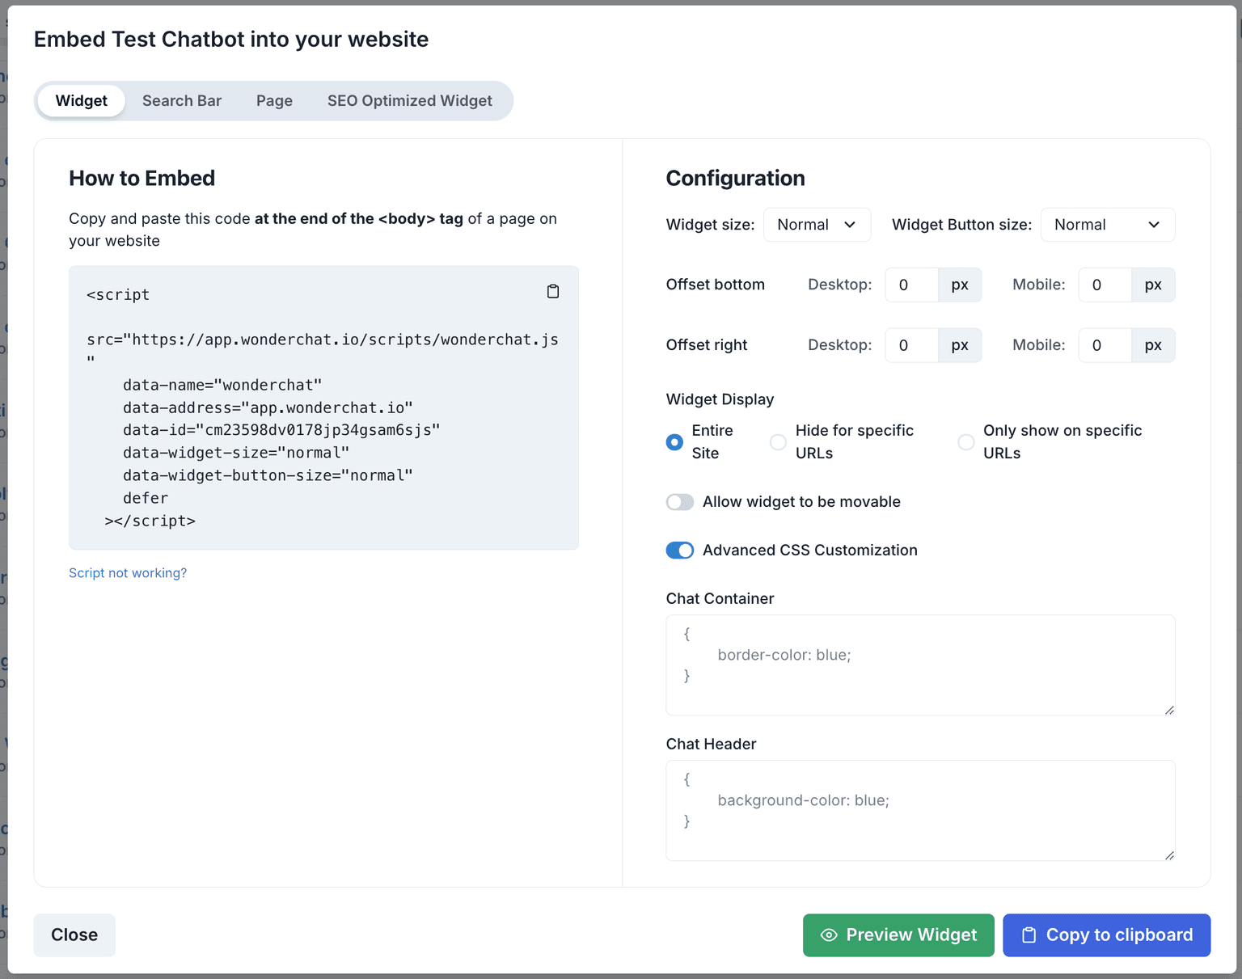This screenshot has height=979, width=1242.
Task: Disable Advanced CSS Customization toggle
Action: [680, 551]
